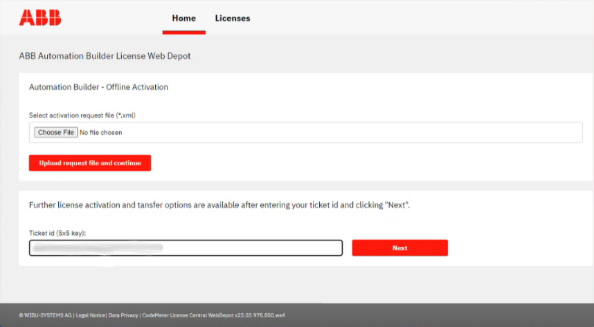Click the 'Automation Builder - Offline Activation' heading
This screenshot has width=594, height=327.
coord(98,87)
